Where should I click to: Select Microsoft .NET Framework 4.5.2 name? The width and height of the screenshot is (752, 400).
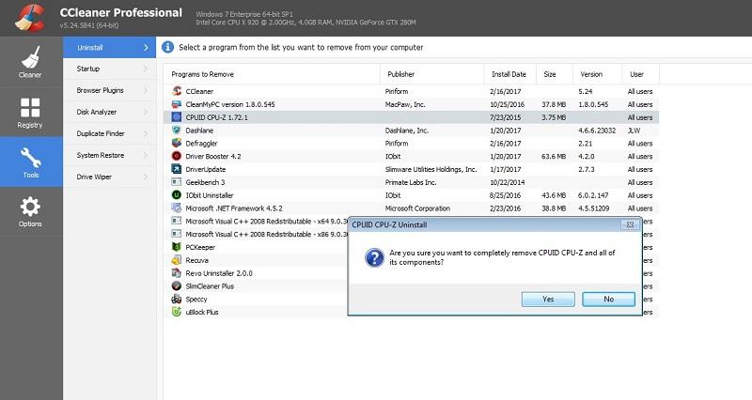pyautogui.click(x=234, y=208)
